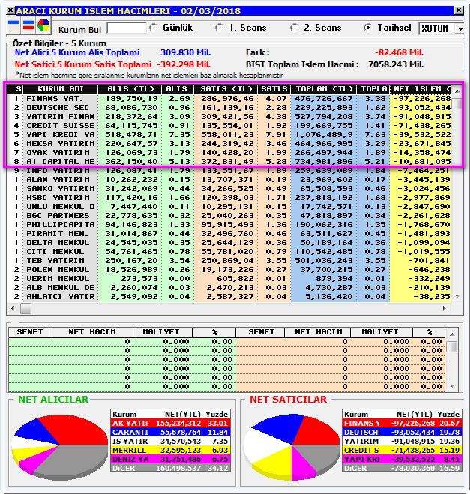Viewport: 470px width, 494px height.
Task: Select the BGC PARTNERS row
Action: click(x=229, y=215)
